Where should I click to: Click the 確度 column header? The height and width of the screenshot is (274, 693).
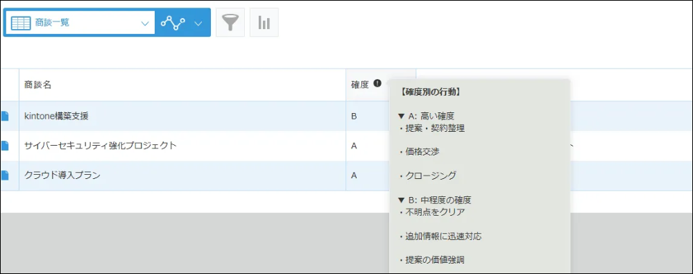click(x=360, y=85)
